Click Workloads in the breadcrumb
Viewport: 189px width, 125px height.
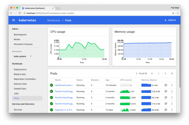pyautogui.click(x=54, y=20)
